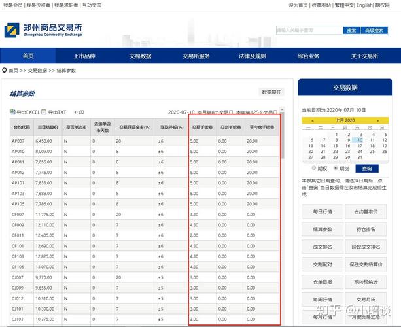Click the 高级搜索 button
This screenshot has height=327, width=401.
click(374, 31)
